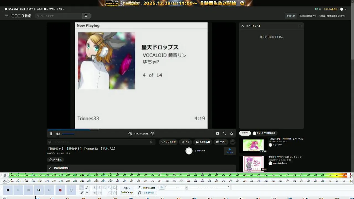The width and height of the screenshot is (354, 199).
Task: Open the Niconico Douga Awards 2025 announcement
Action: click(322, 16)
